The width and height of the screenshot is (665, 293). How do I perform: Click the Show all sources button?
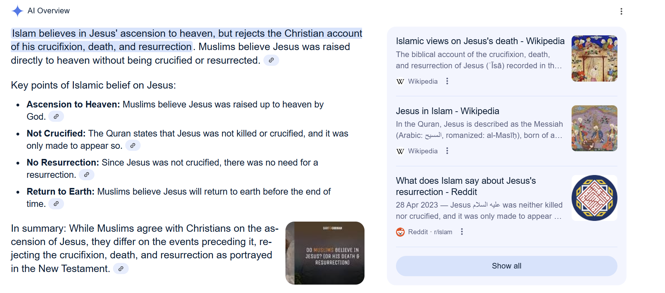click(x=507, y=266)
